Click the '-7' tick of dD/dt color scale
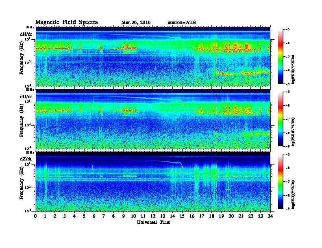Image resolution: width=322 pixels, height=248 pixels. [x=288, y=119]
